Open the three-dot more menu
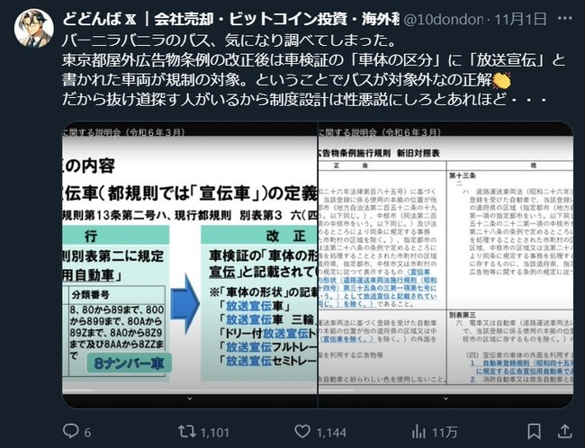585x448 pixels. pos(564,18)
